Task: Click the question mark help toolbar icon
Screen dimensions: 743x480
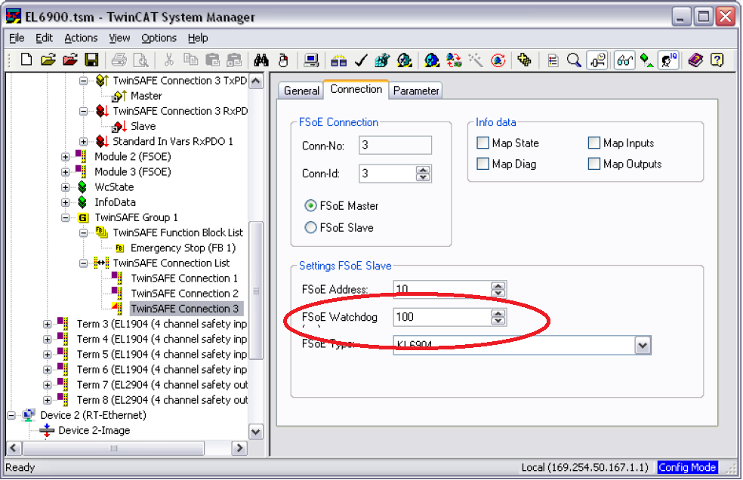Action: coord(717,60)
